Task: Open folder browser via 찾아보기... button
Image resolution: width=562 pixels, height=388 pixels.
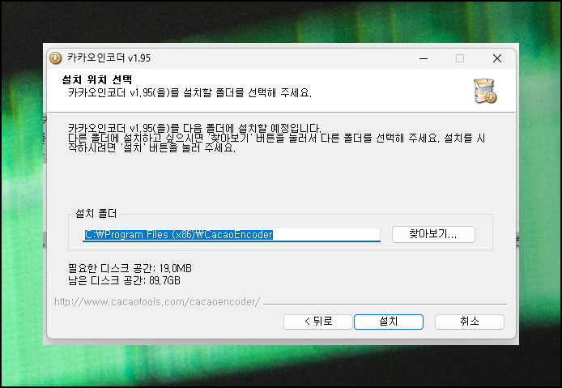Action: (x=433, y=234)
